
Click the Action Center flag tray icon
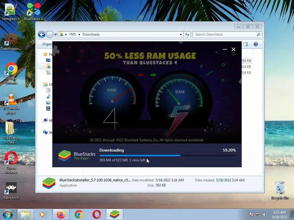[251, 215]
